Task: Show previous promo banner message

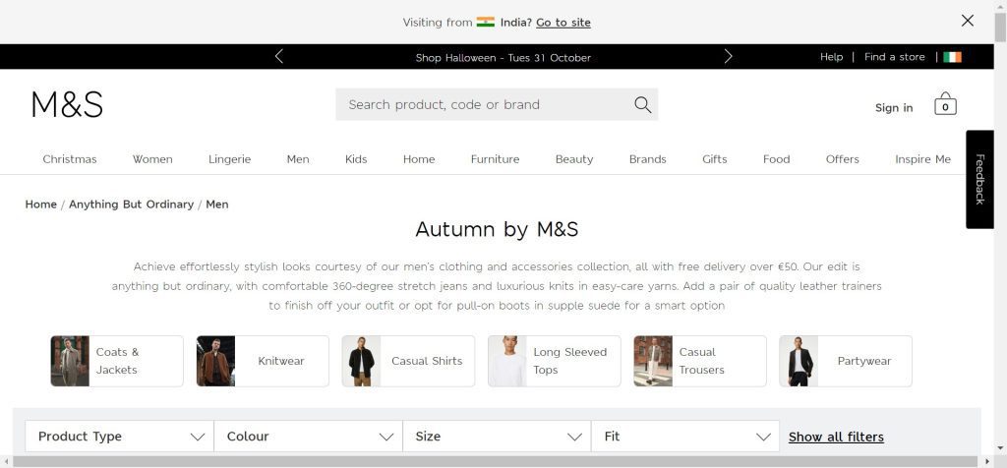Action: click(x=278, y=56)
